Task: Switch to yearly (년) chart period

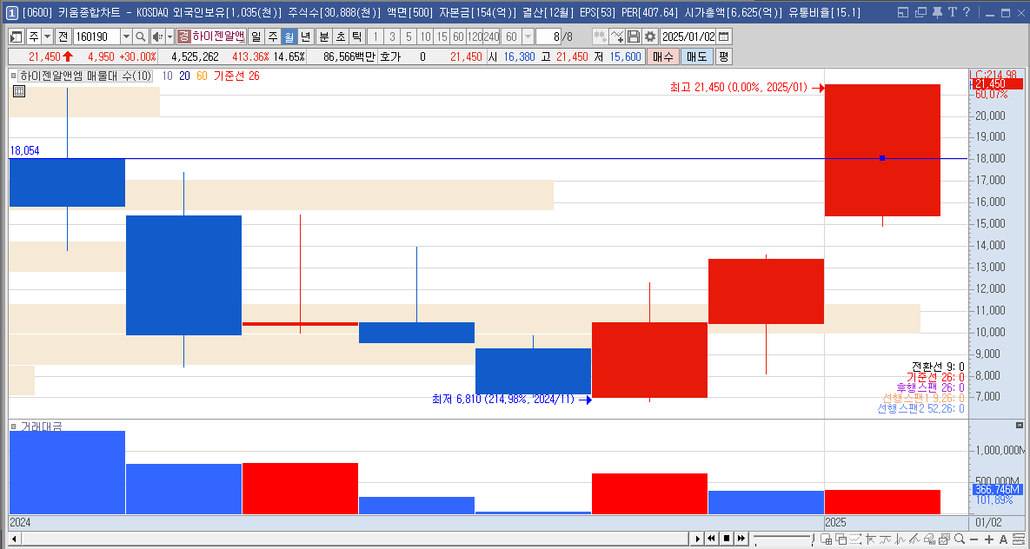Action: (x=305, y=36)
